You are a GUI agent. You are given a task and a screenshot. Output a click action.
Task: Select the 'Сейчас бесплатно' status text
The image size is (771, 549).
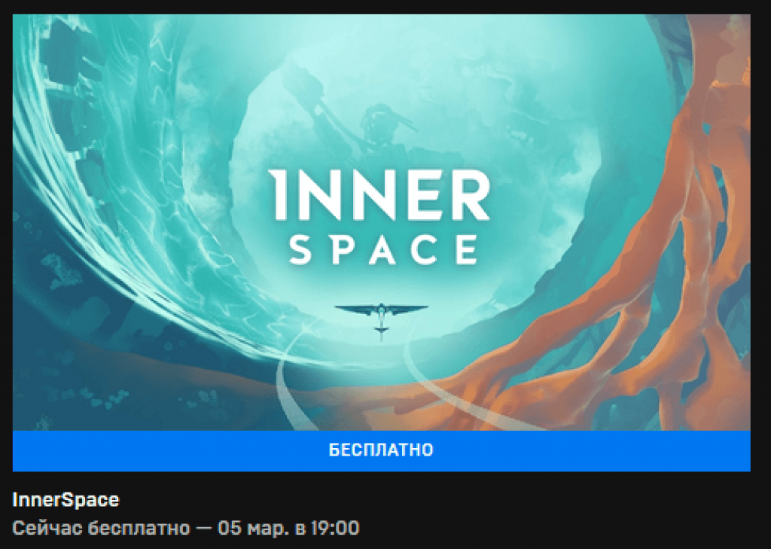coord(101,528)
